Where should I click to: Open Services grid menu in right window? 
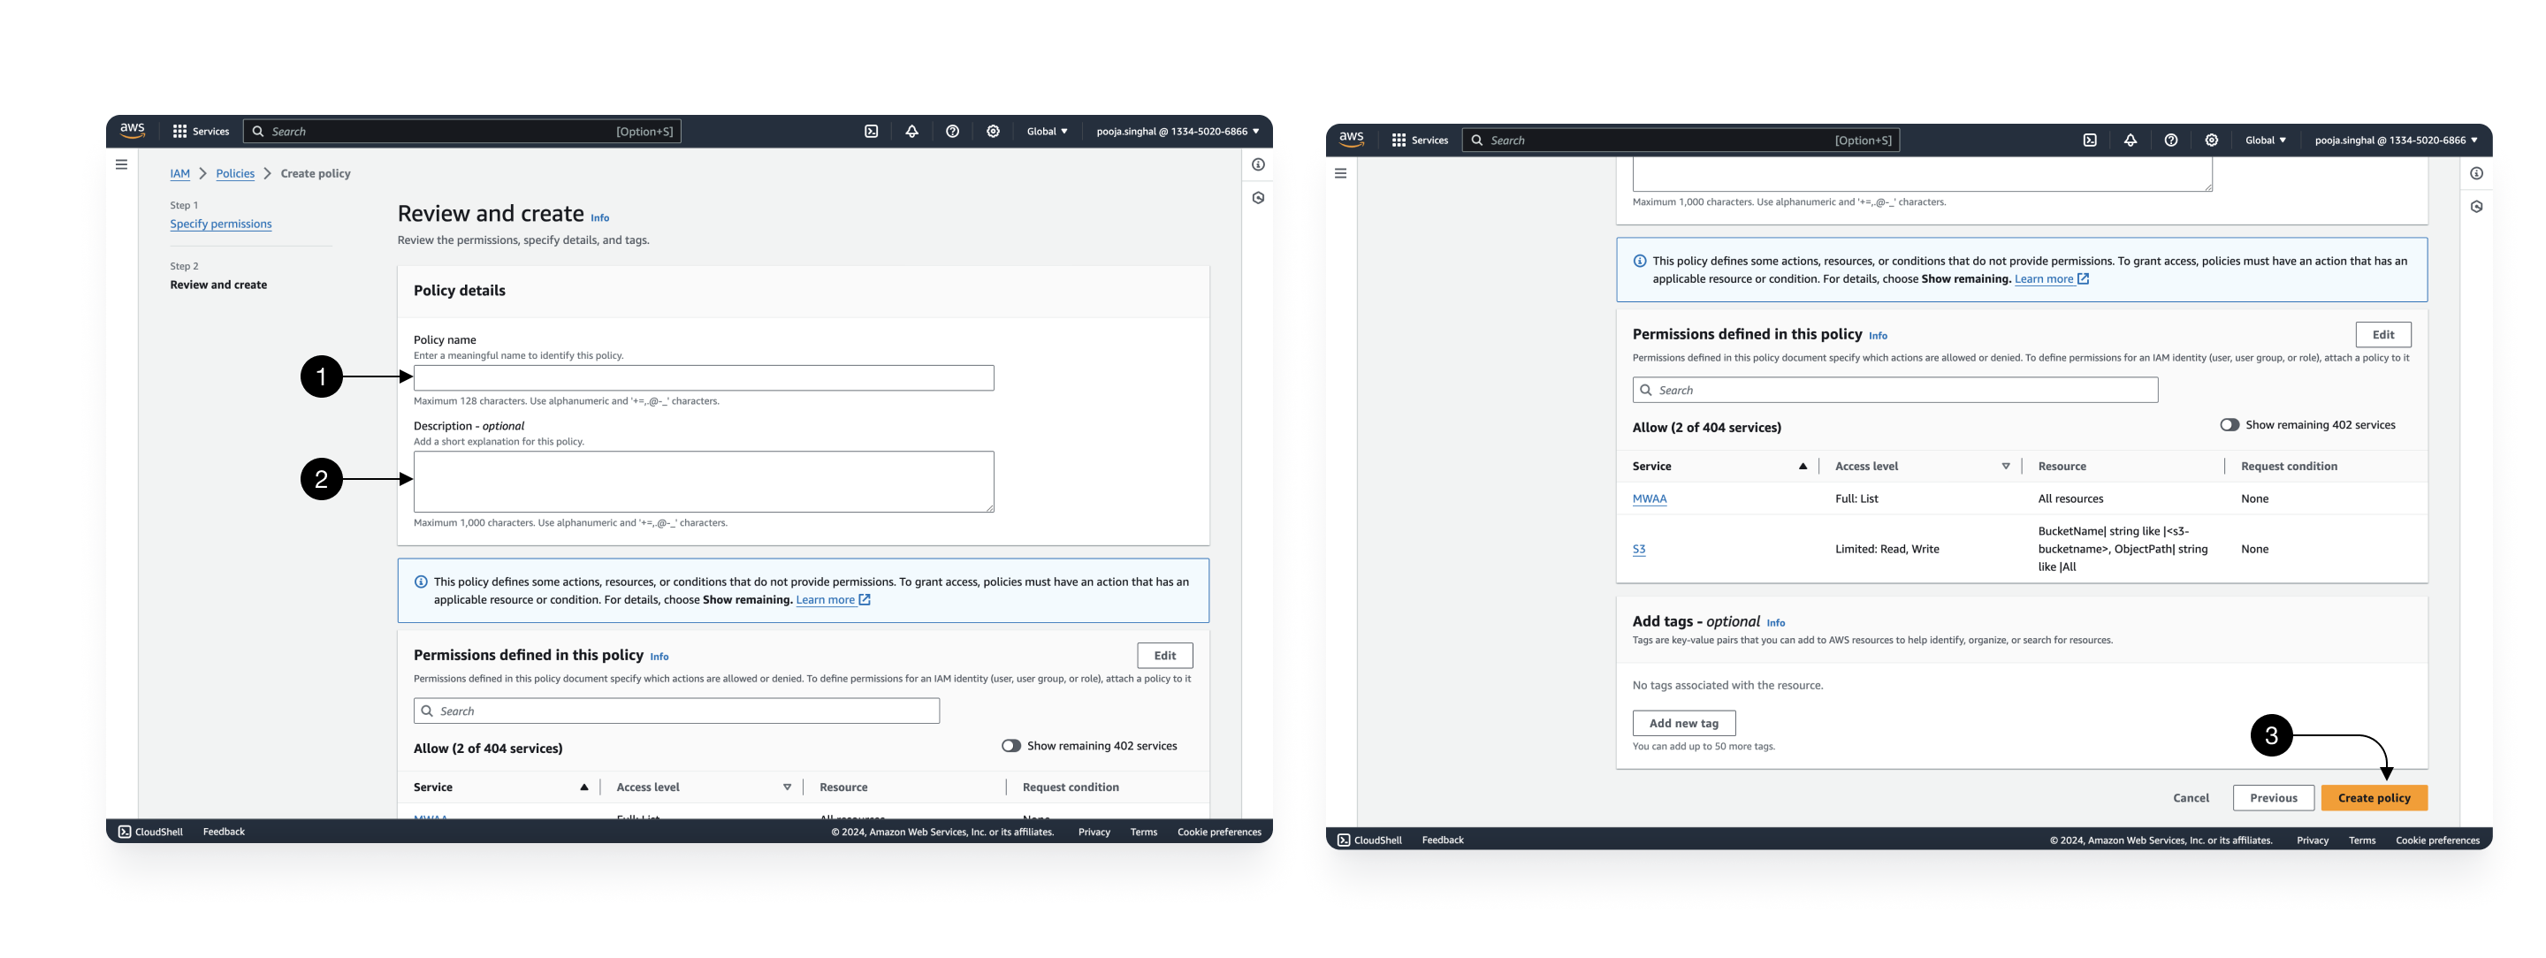pos(1419,141)
